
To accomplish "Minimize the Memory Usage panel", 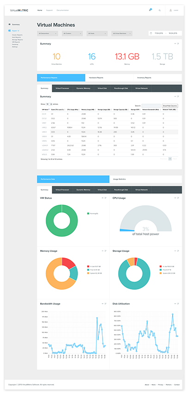I will point(102,251).
